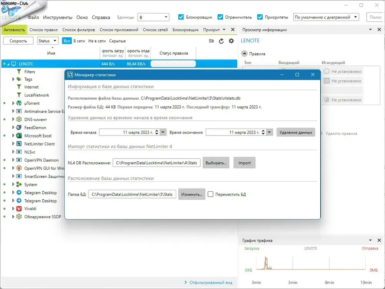Open the Единицы units dropdown
The height and width of the screenshot is (289, 385).
pyautogui.click(x=153, y=17)
